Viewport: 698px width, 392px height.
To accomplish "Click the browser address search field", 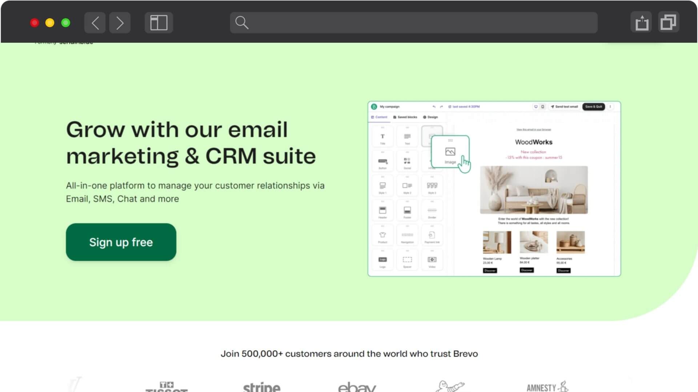I will click(x=414, y=23).
